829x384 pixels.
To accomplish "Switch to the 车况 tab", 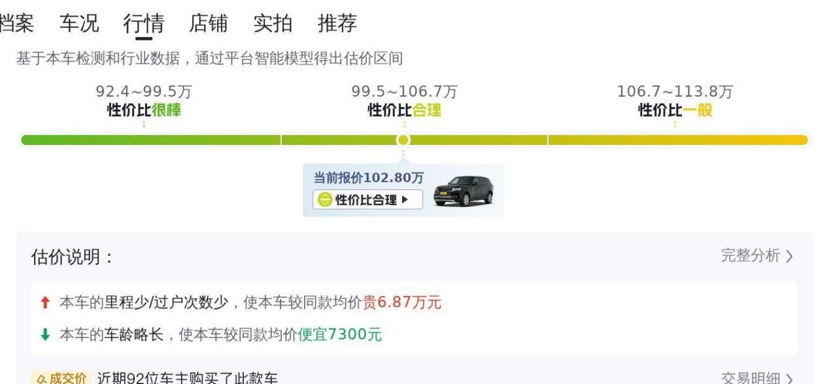I will (79, 24).
